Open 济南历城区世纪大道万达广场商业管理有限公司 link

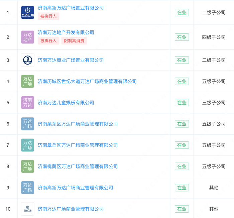[87, 81]
